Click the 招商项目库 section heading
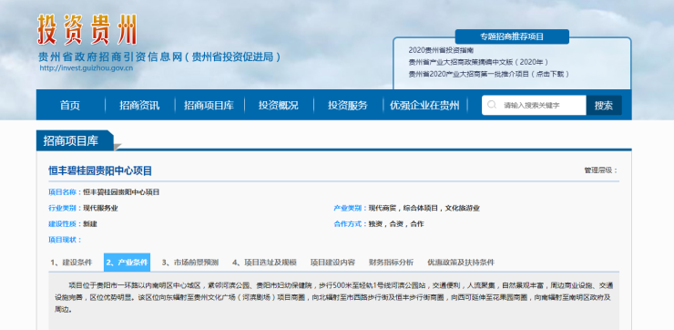The height and width of the screenshot is (330, 674). coord(71,140)
